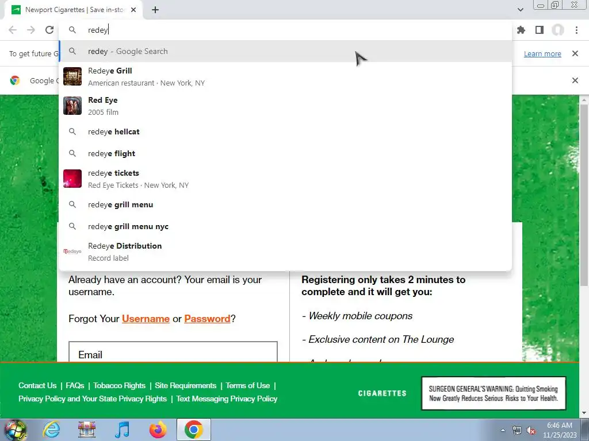Click the muted volume tray icon
The height and width of the screenshot is (441, 589).
(x=531, y=430)
